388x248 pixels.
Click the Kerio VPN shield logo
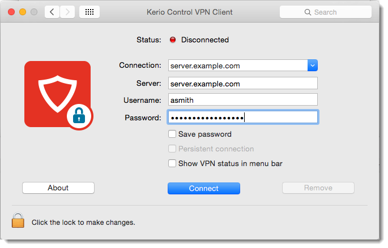[x=57, y=94]
